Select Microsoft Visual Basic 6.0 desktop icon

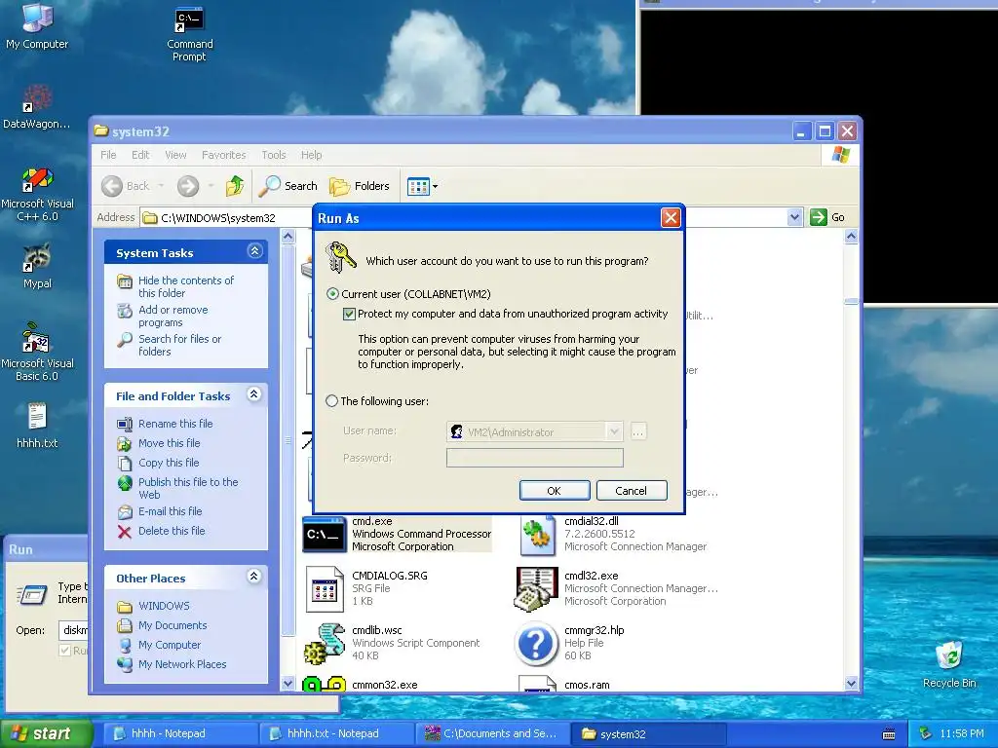pyautogui.click(x=37, y=352)
